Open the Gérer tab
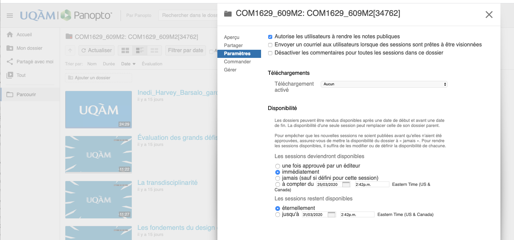This screenshot has height=240, width=514. click(230, 70)
